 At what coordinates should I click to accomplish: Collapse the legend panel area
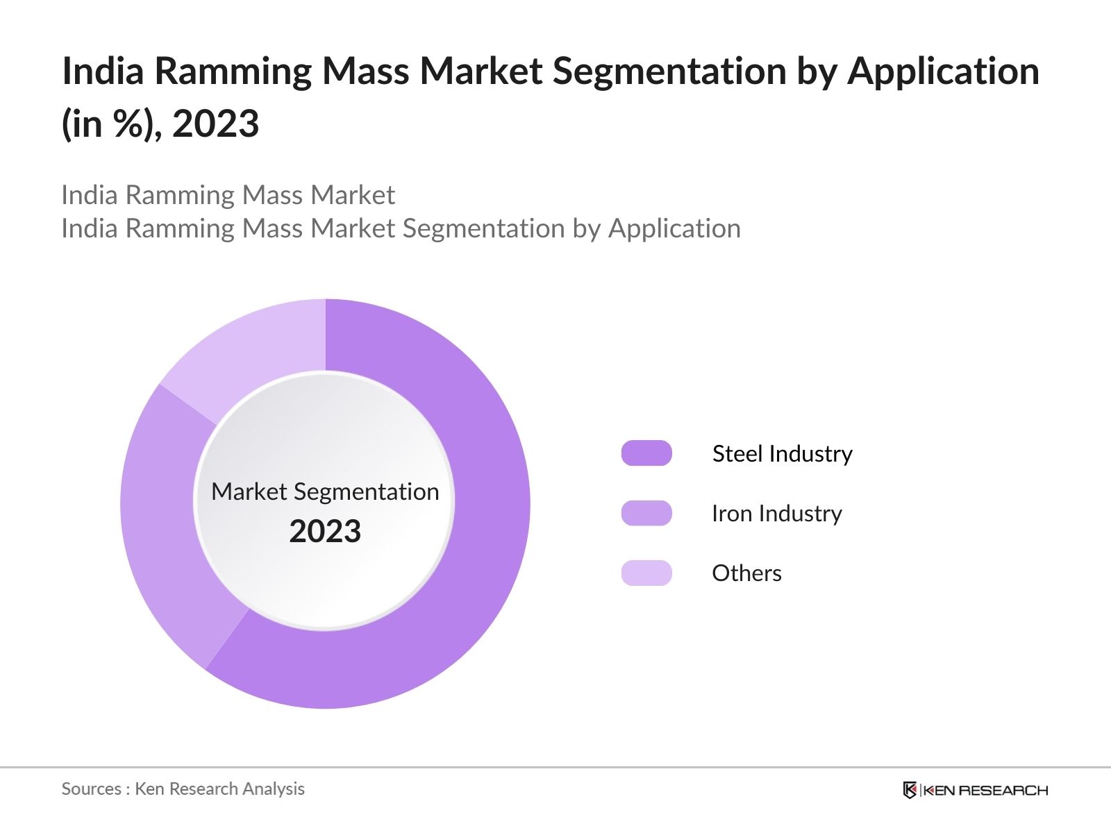736,514
